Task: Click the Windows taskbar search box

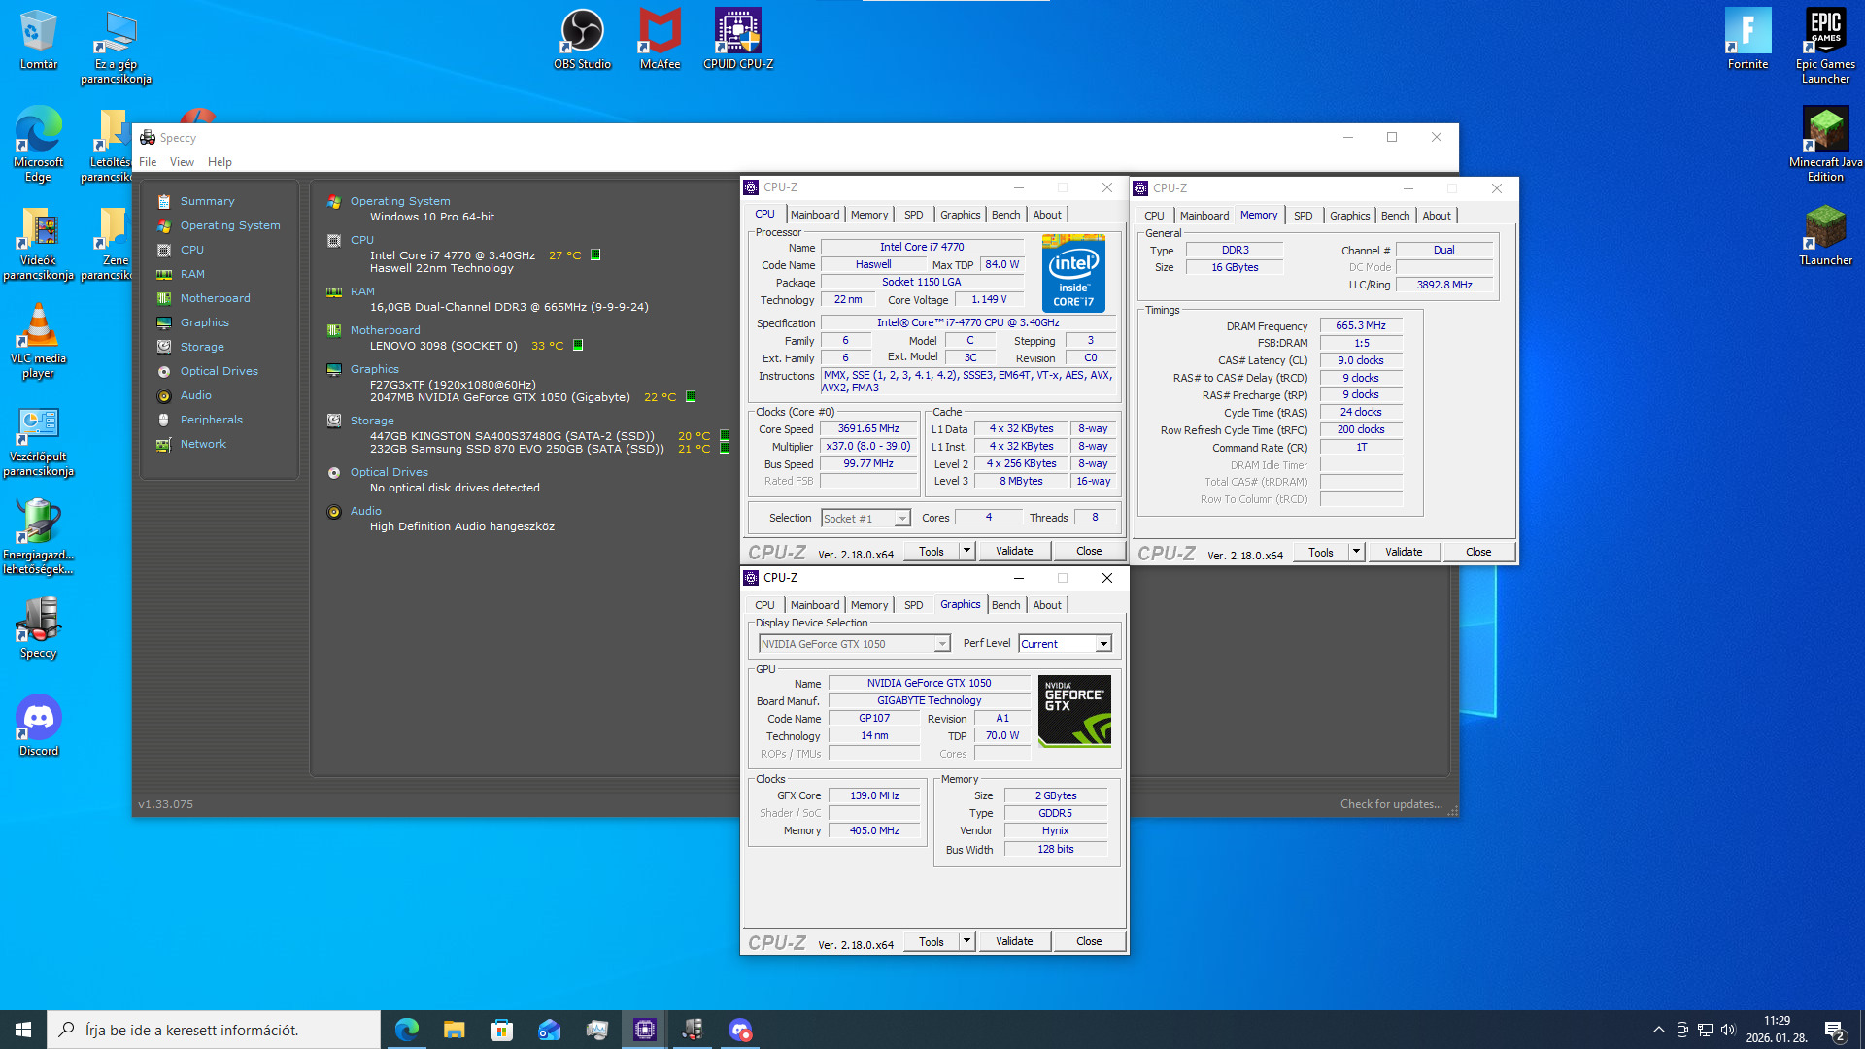Action: point(214,1030)
